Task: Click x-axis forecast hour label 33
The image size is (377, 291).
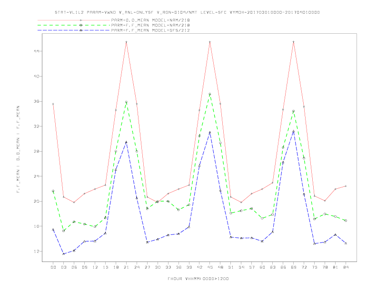Action: click(168, 267)
